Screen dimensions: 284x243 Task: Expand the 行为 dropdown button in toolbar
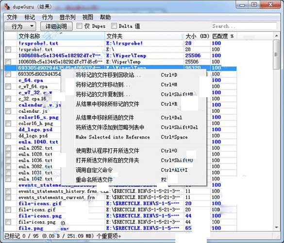tap(20, 26)
